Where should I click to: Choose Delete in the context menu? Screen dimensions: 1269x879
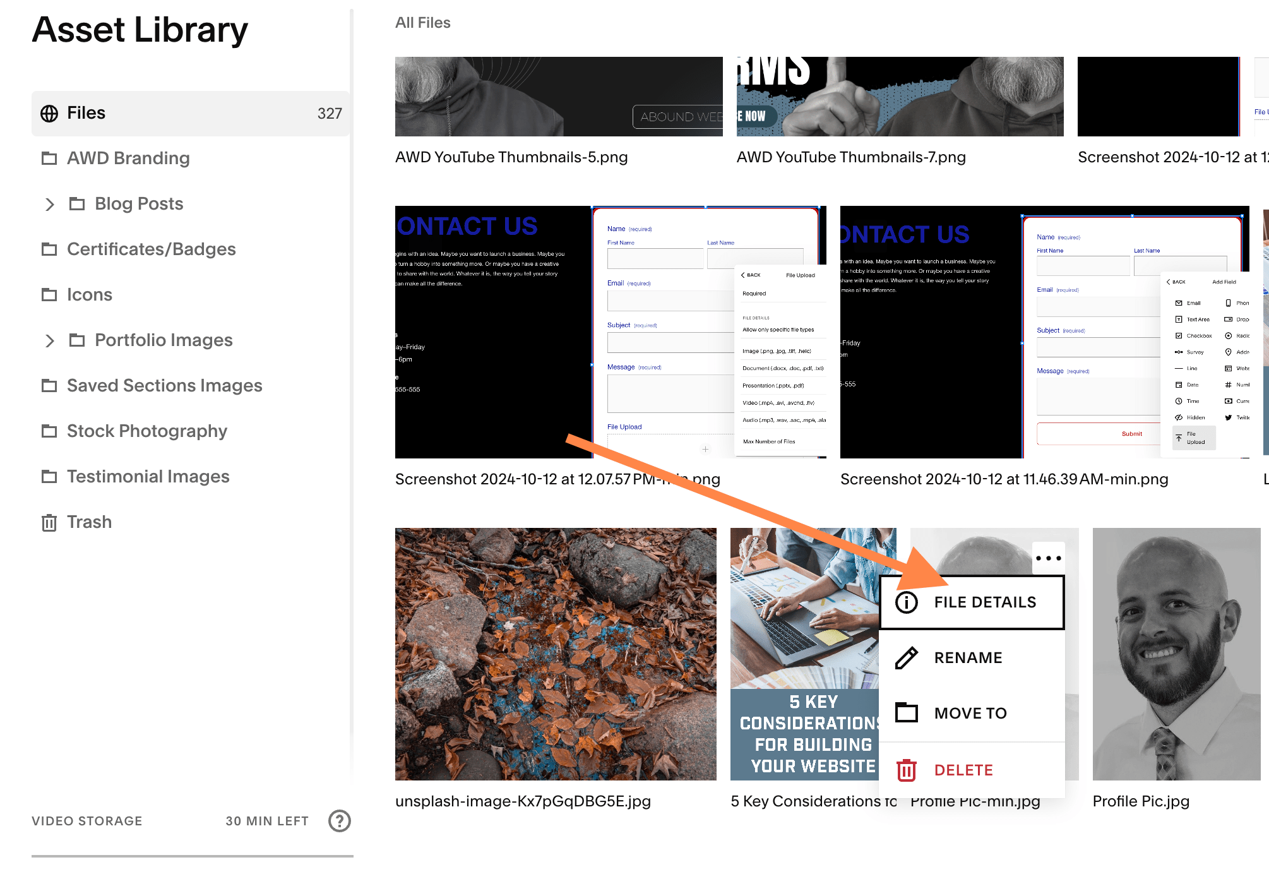point(963,770)
